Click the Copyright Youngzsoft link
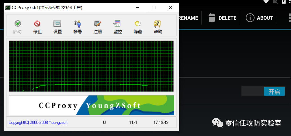The width and height of the screenshot is (291, 136). (38, 123)
